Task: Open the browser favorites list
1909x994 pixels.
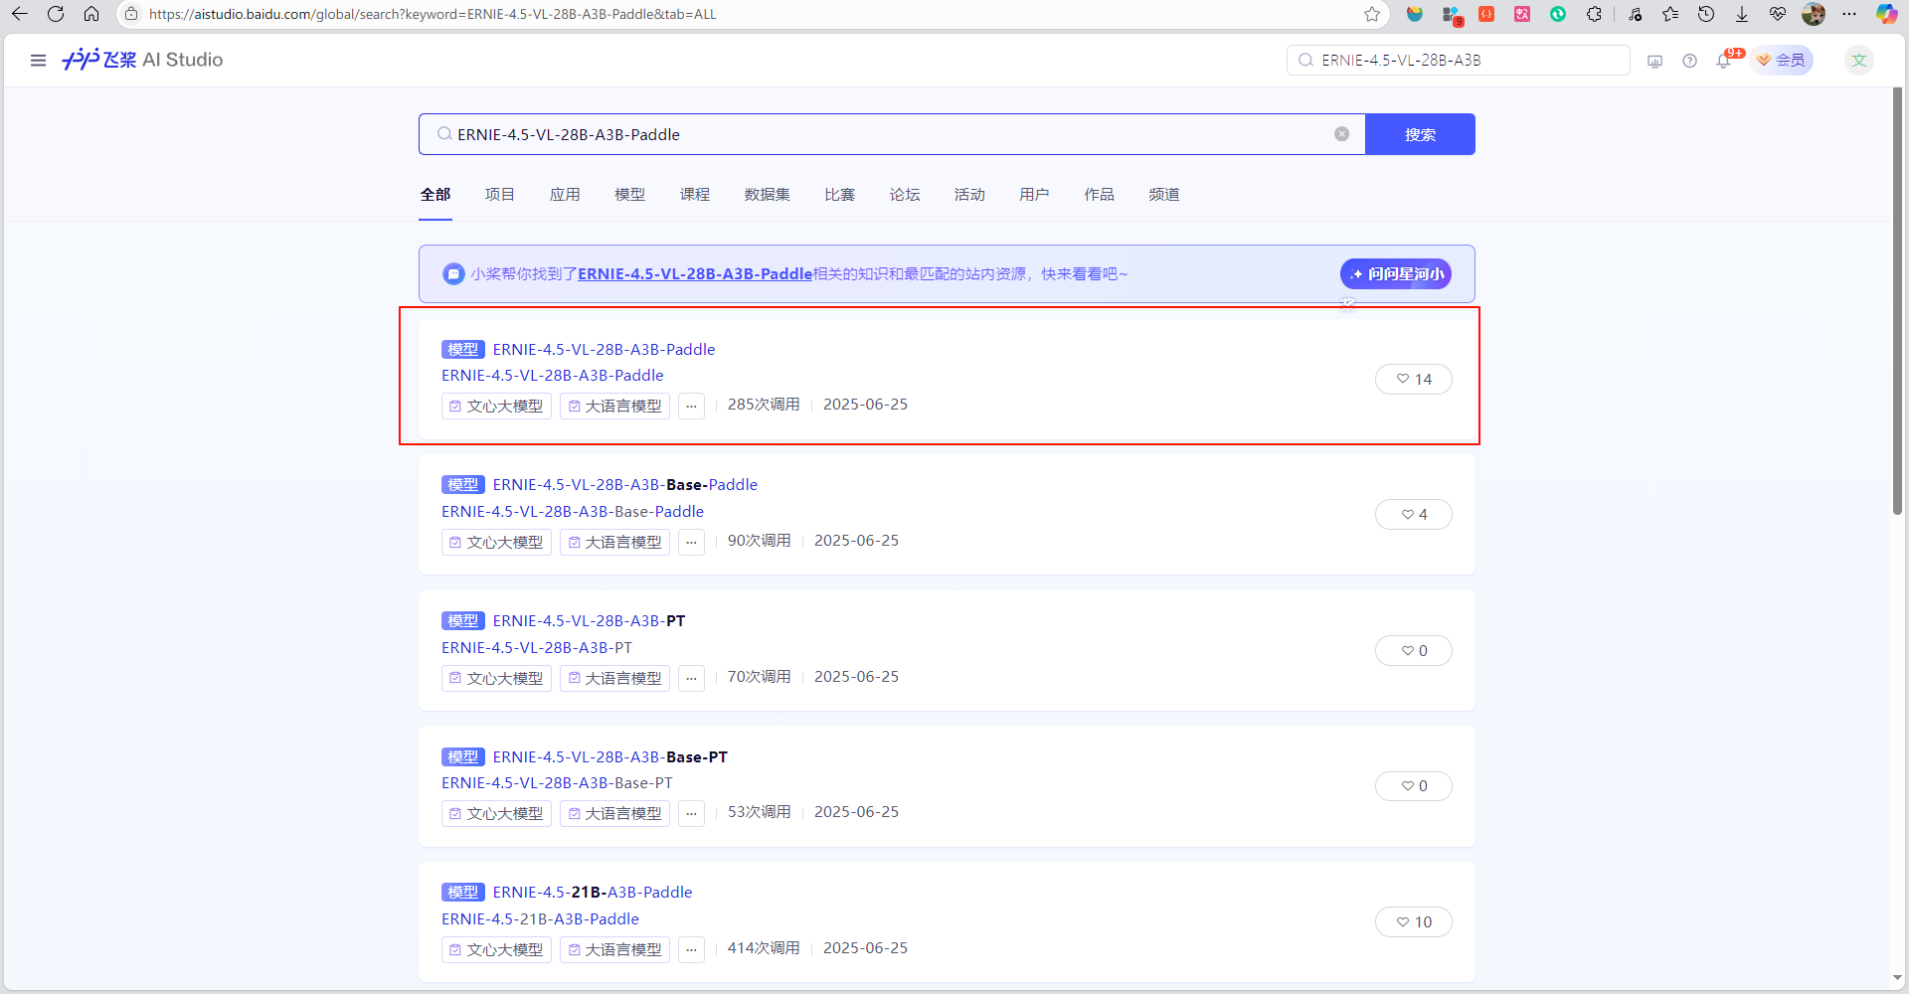Action: 1670,14
